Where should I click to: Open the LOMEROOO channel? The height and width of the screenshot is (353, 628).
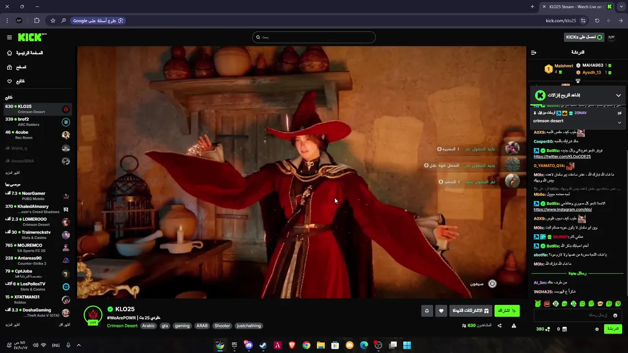pos(38,222)
